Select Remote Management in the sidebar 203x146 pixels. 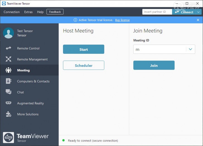tap(29, 59)
